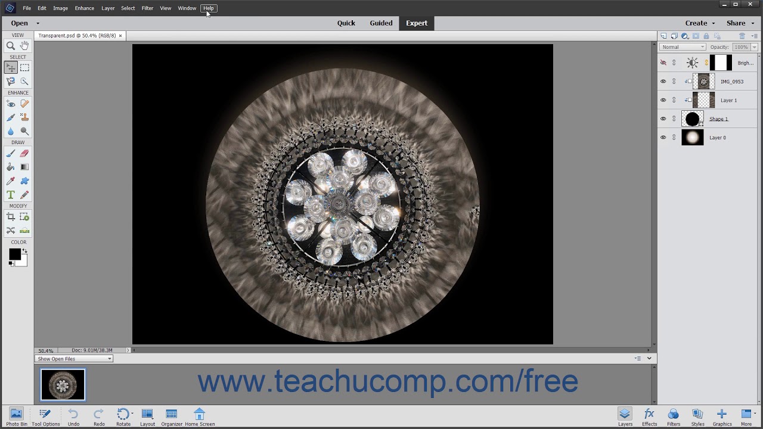763x429 pixels.
Task: Hide Layer 0 visibility
Action: (x=663, y=138)
